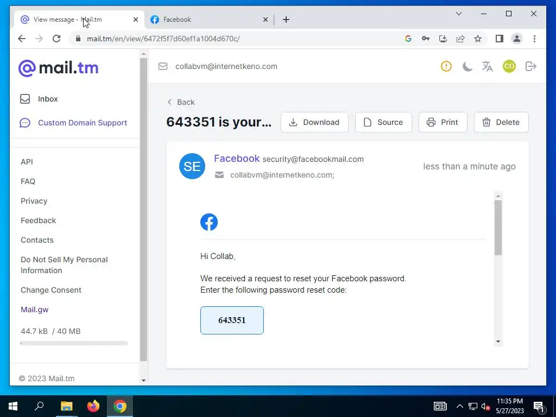
Task: Click the Facebook sender name
Action: tap(237, 159)
